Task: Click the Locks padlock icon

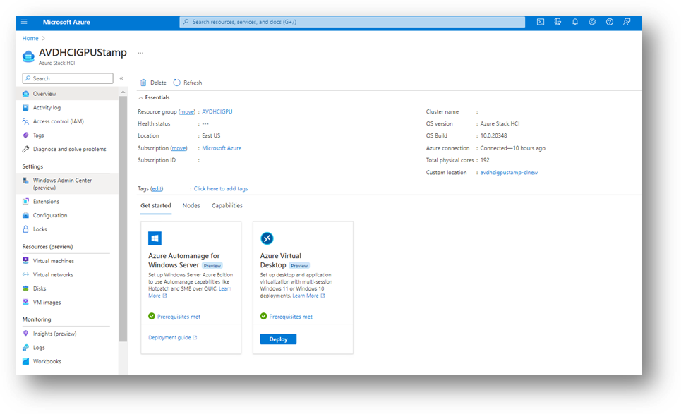Action: [25, 229]
